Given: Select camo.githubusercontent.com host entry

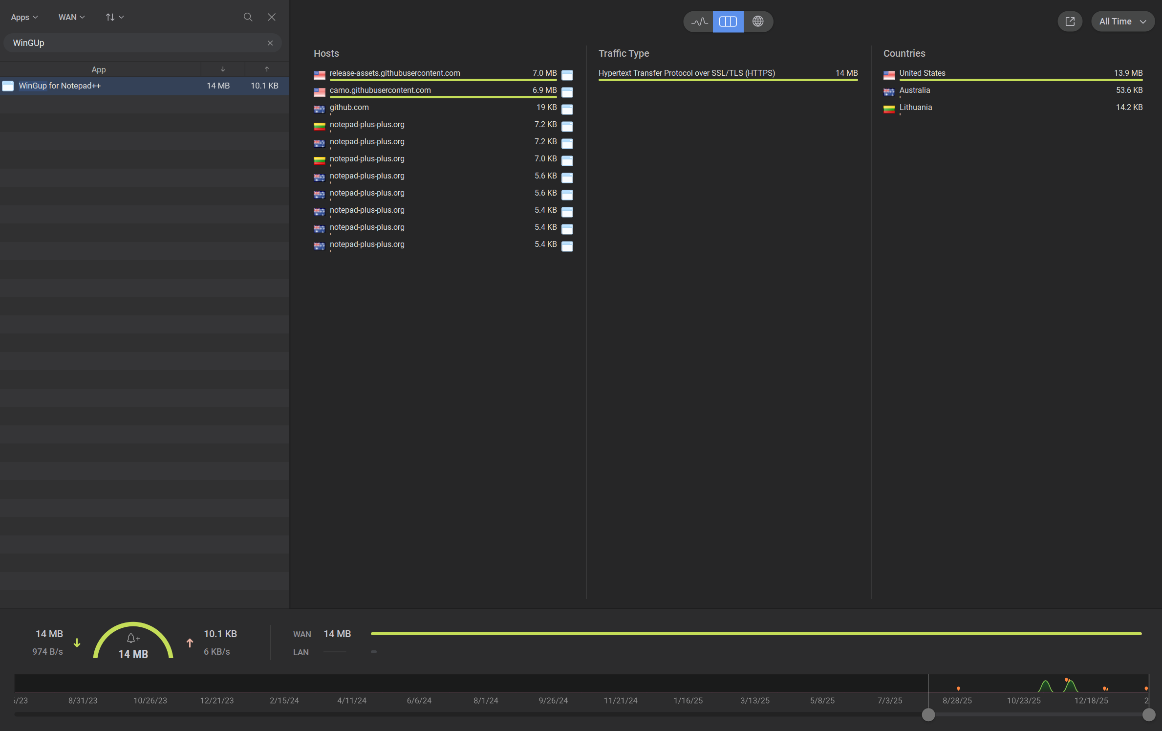Looking at the screenshot, I should coord(380,90).
